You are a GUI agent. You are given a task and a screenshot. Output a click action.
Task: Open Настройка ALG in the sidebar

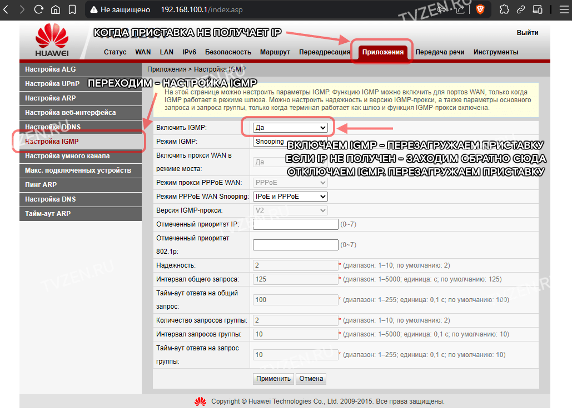point(81,69)
